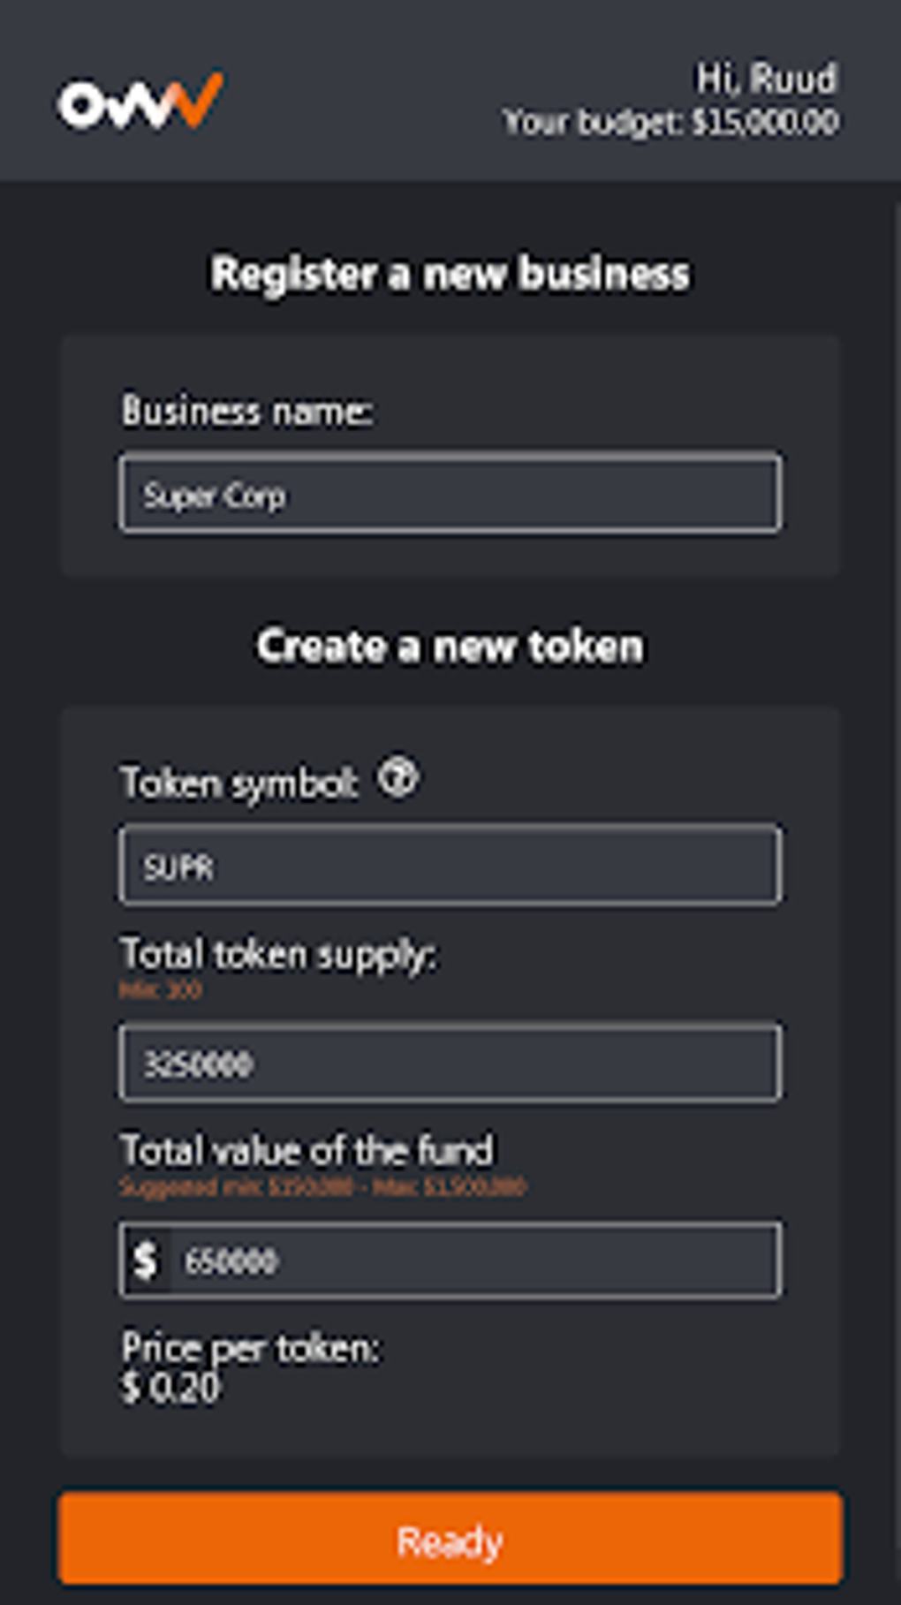Click the OWN logo in header
901x1605 pixels.
pos(140,102)
